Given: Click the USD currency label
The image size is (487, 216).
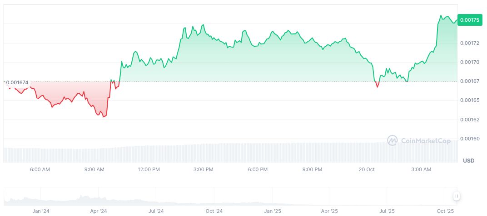Looking at the screenshot, I should 468,161.
